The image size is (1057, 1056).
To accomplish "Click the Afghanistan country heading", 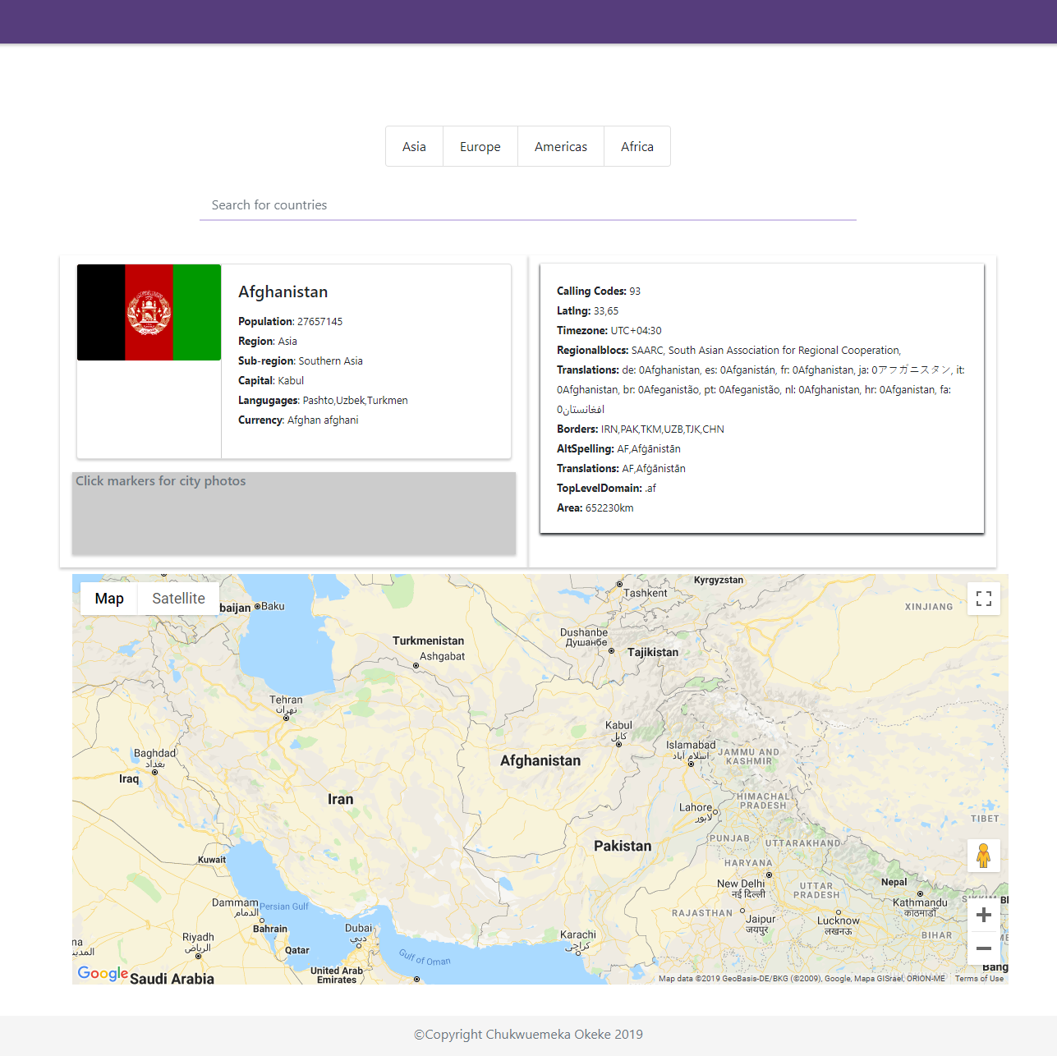I will click(283, 292).
